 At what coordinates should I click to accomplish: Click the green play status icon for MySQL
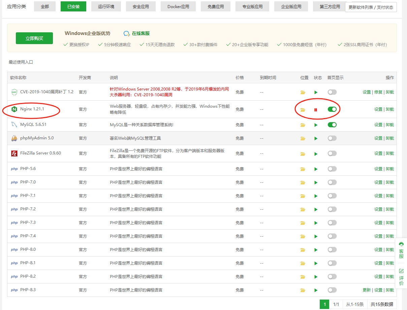[x=316, y=125]
